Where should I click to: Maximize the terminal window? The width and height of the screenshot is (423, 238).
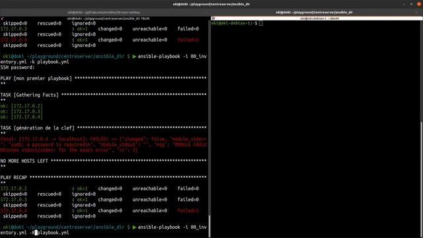point(411,4)
